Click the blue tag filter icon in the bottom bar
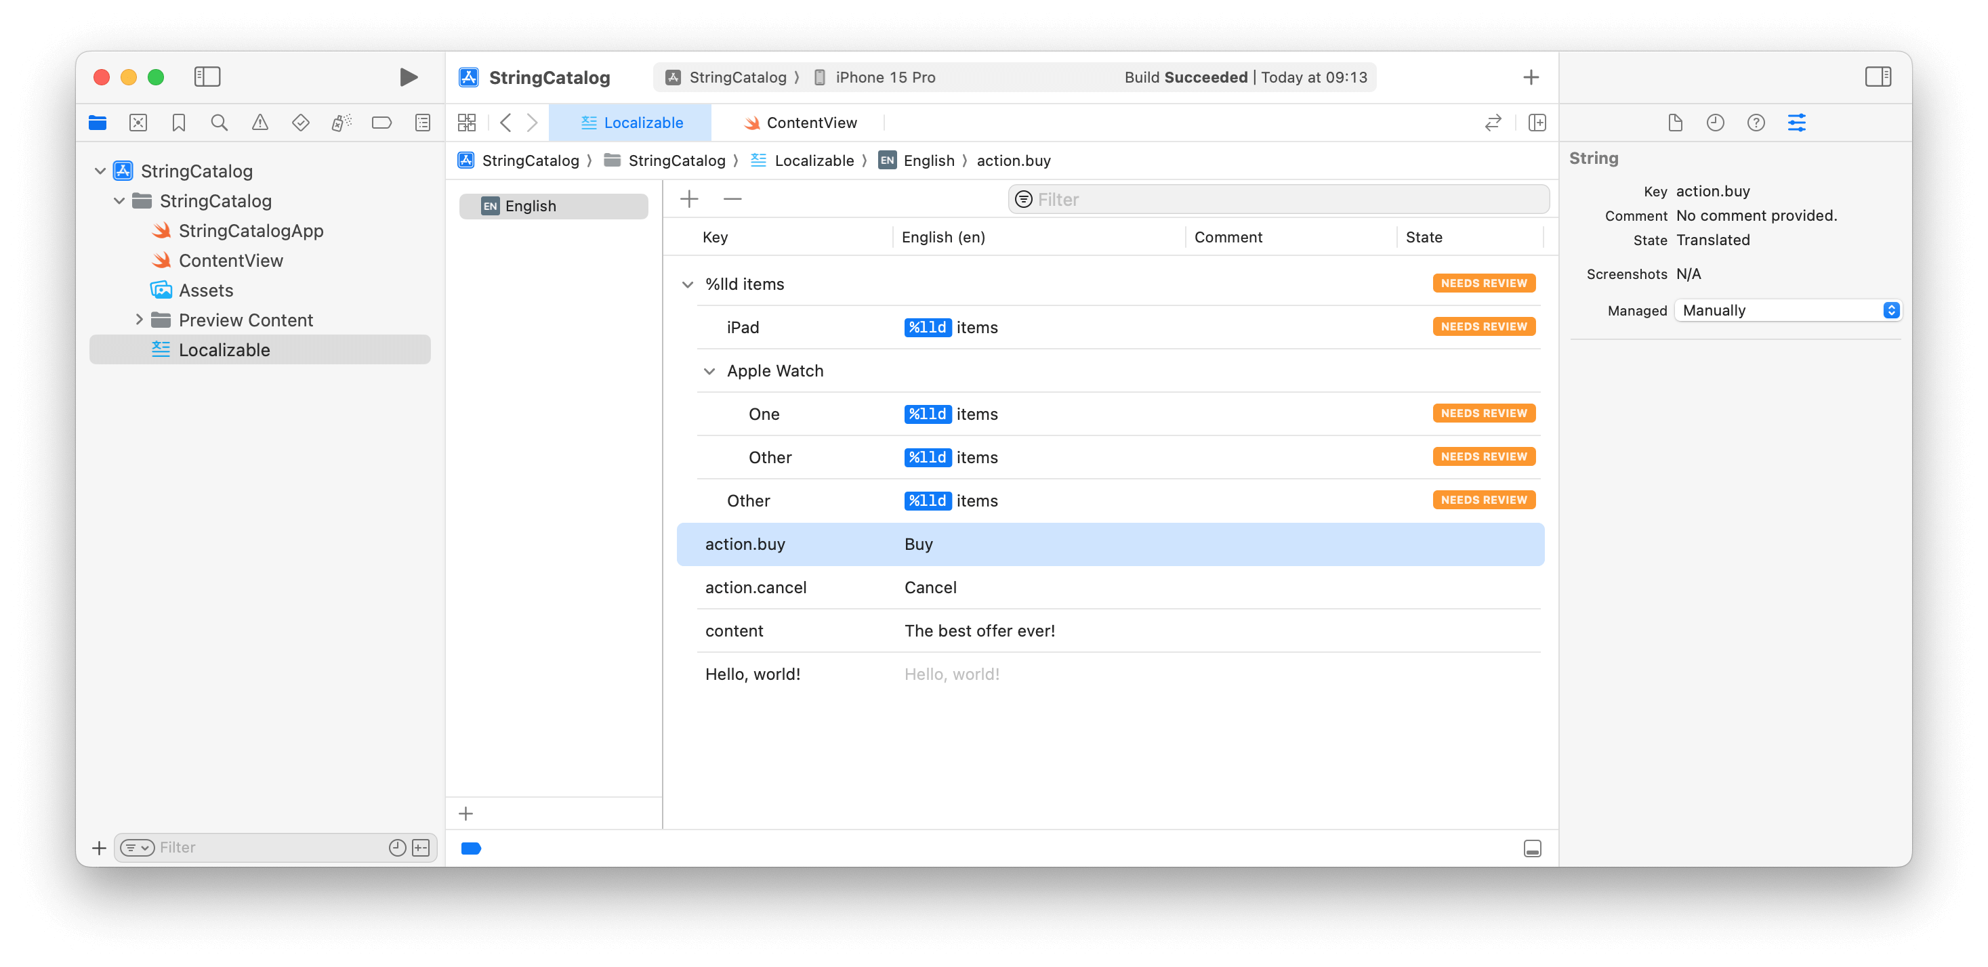 (x=471, y=848)
